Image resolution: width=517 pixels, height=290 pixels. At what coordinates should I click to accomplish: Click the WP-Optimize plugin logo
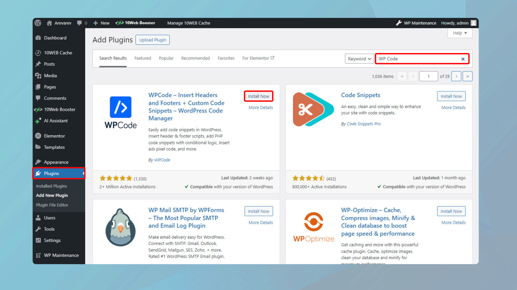314,227
